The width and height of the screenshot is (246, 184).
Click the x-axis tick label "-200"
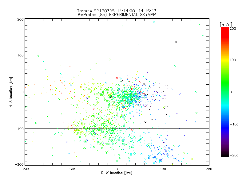[x=25, y=169]
